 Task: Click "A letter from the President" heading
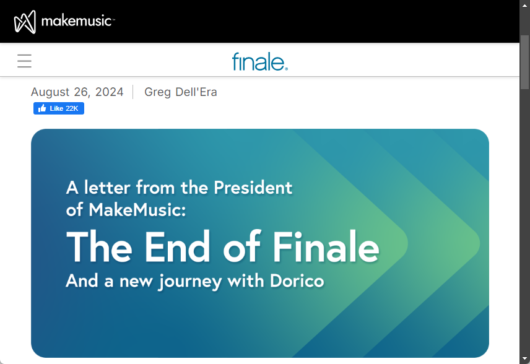coord(180,188)
